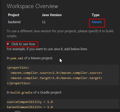The height and width of the screenshot is (112, 120).
Task: Click the Java version 11 cell
Action: click(44, 22)
